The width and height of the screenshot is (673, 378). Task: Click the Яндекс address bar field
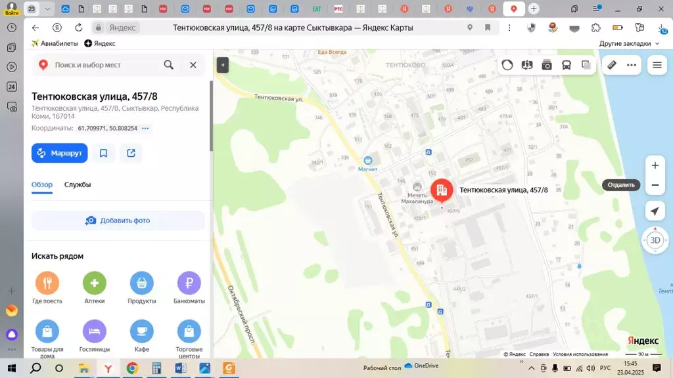(122, 28)
